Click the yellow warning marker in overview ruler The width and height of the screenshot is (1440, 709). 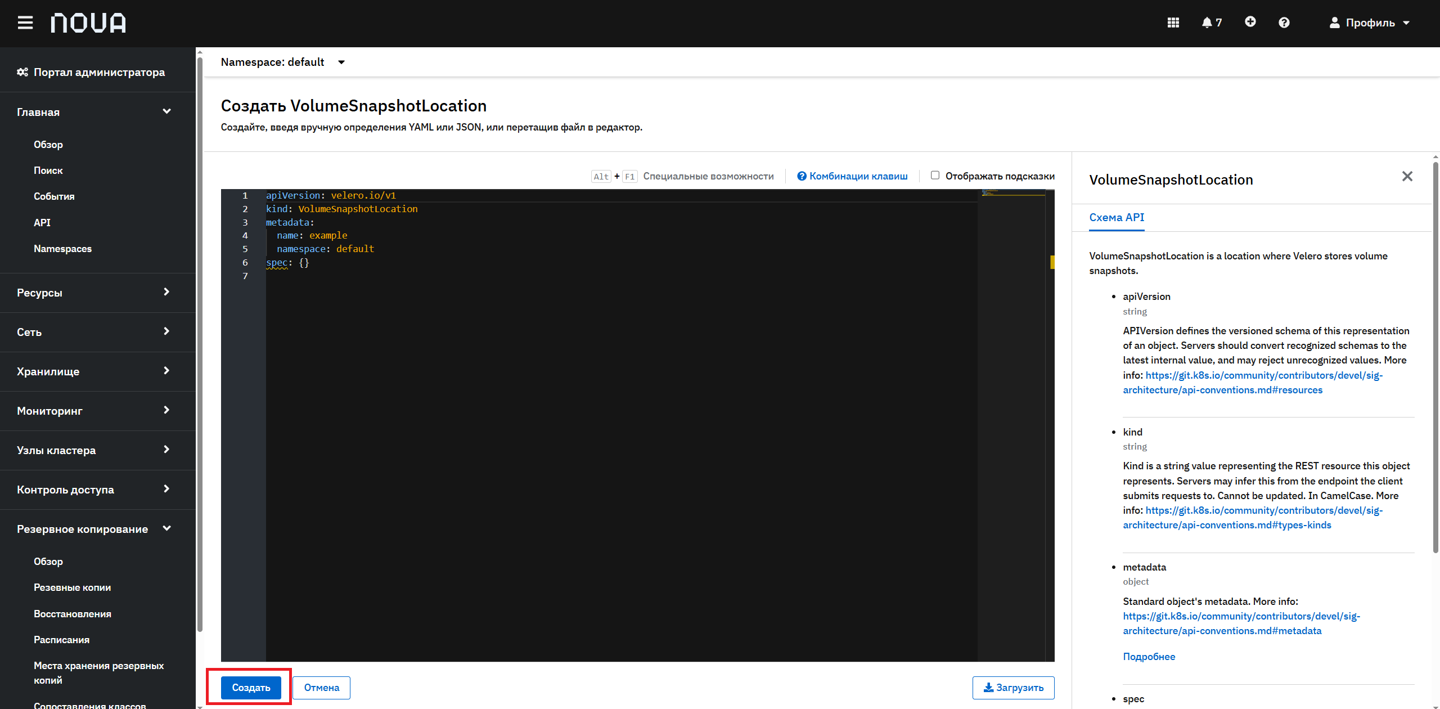(1052, 262)
